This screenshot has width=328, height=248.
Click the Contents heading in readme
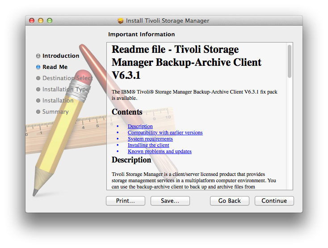point(127,112)
